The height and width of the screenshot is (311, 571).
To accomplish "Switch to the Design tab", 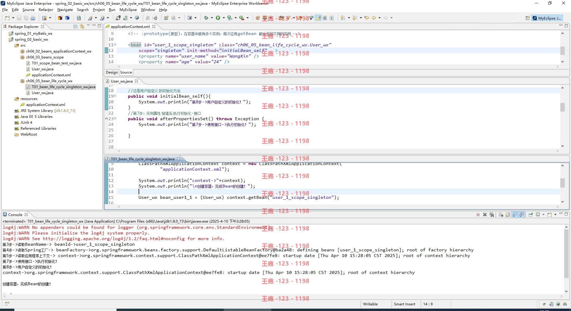I will 112,72.
